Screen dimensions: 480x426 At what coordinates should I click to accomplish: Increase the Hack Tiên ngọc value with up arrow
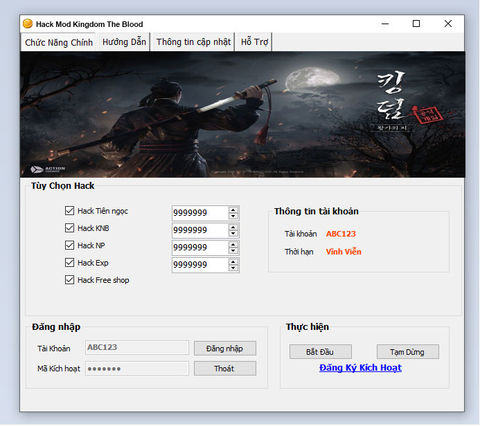click(x=233, y=210)
